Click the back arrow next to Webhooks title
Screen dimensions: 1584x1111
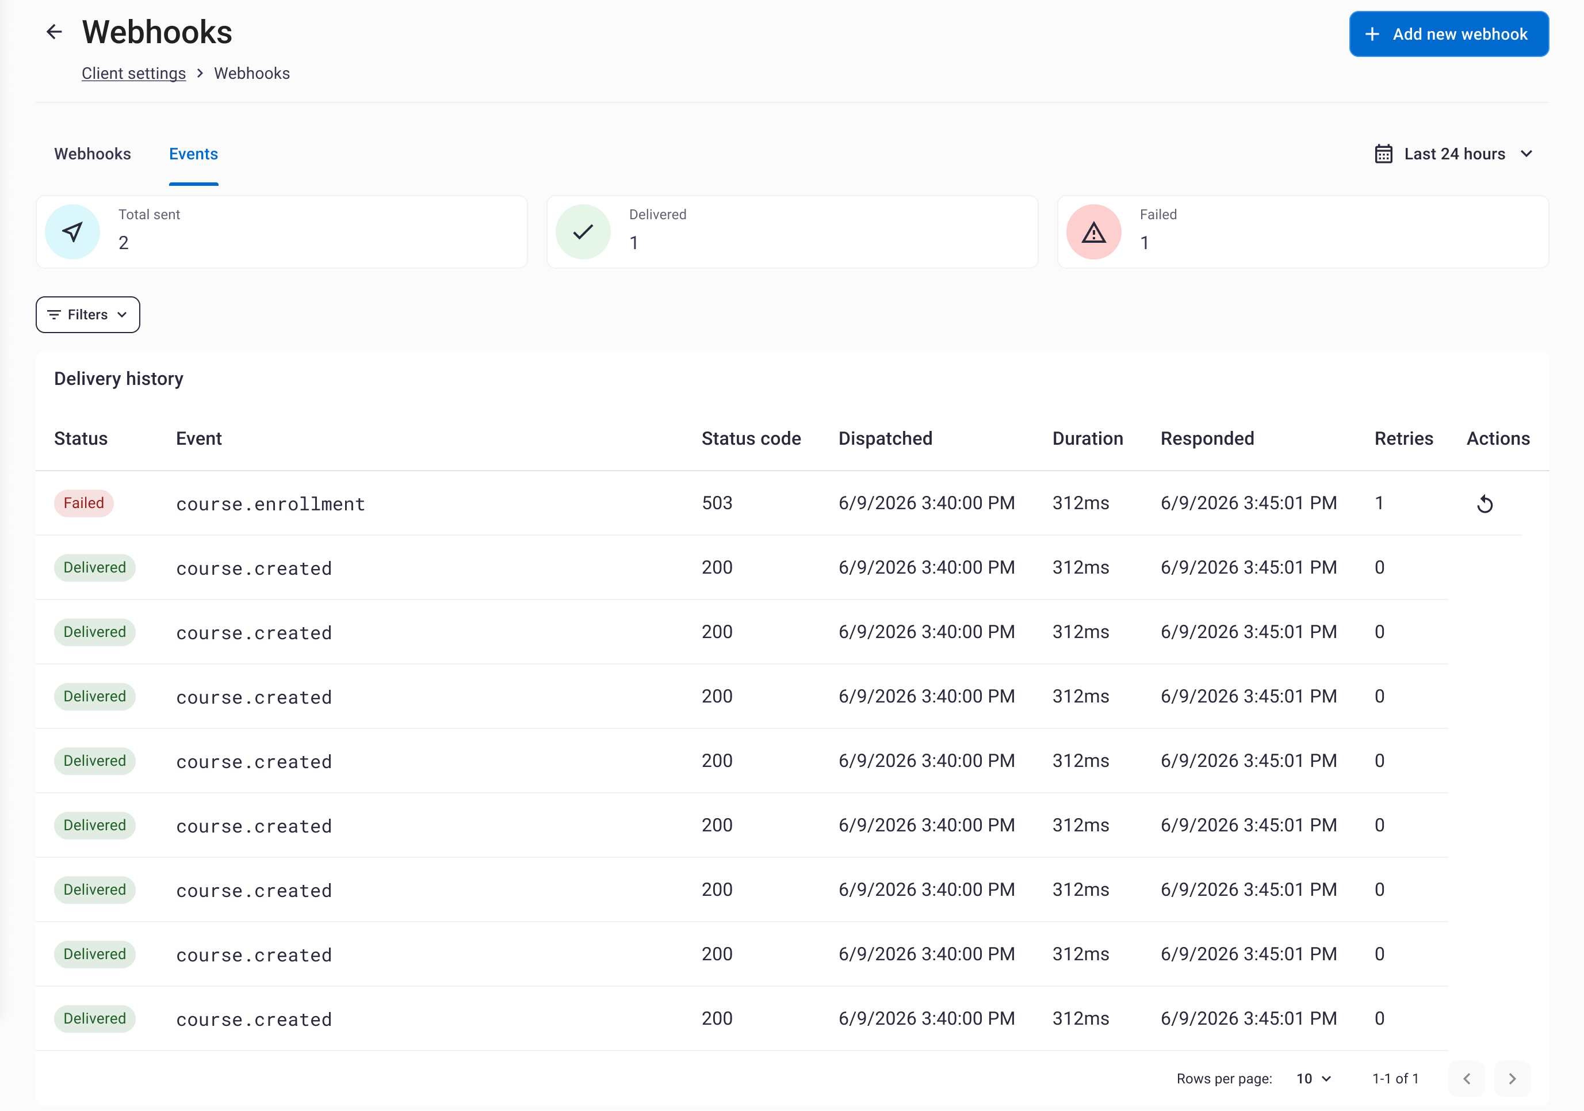(x=54, y=32)
